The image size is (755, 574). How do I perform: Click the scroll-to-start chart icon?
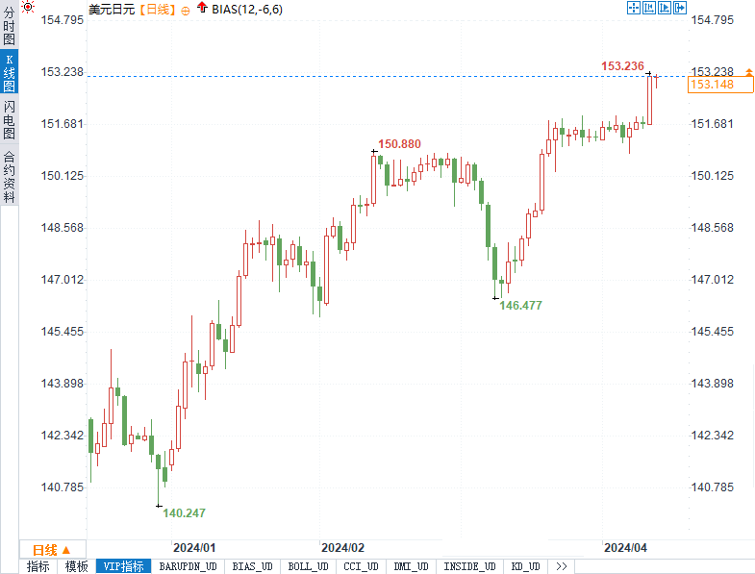click(650, 8)
